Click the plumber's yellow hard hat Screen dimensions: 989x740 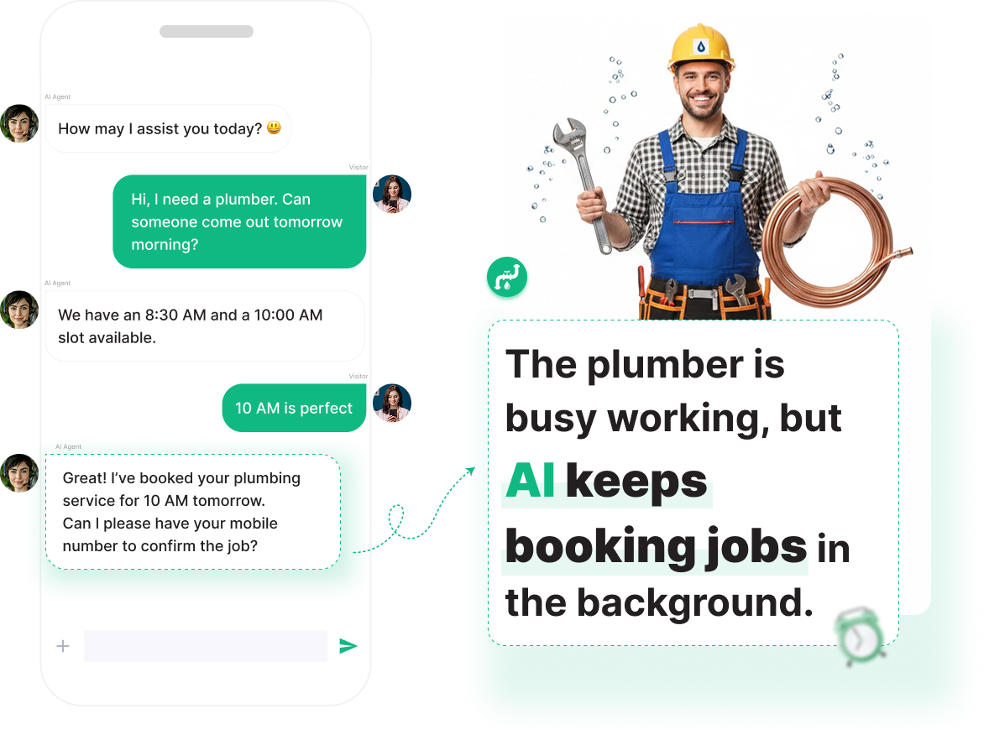(x=701, y=47)
